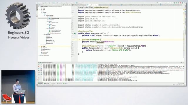The width and height of the screenshot is (188, 105).
Task: Open Project Structure from top toolbar
Action: 183,3
